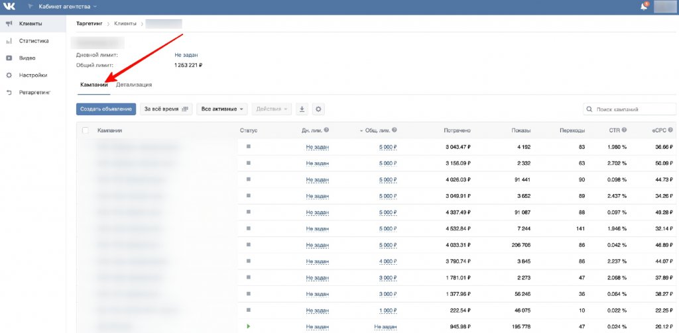Open the table settings gear icon
679x333 pixels.
318,109
